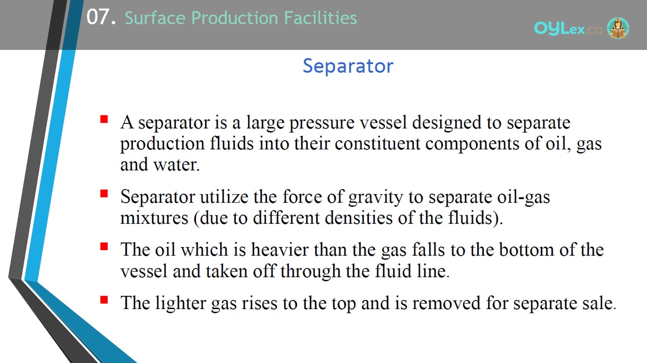Click the 'The oil which is heavier' paragraph
This screenshot has height=363, width=647.
click(x=362, y=260)
